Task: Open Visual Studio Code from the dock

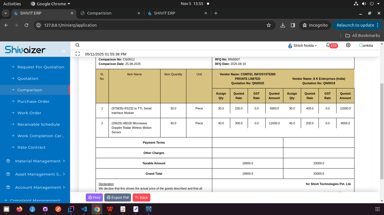Action: 84,209
